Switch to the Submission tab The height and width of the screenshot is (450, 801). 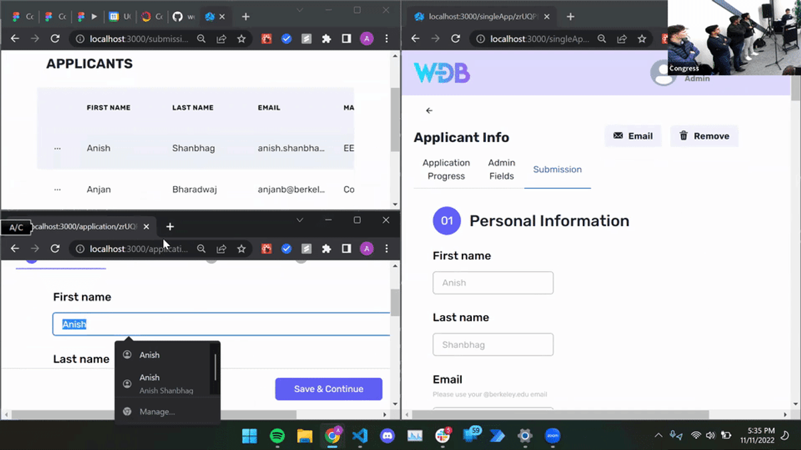pyautogui.click(x=557, y=169)
